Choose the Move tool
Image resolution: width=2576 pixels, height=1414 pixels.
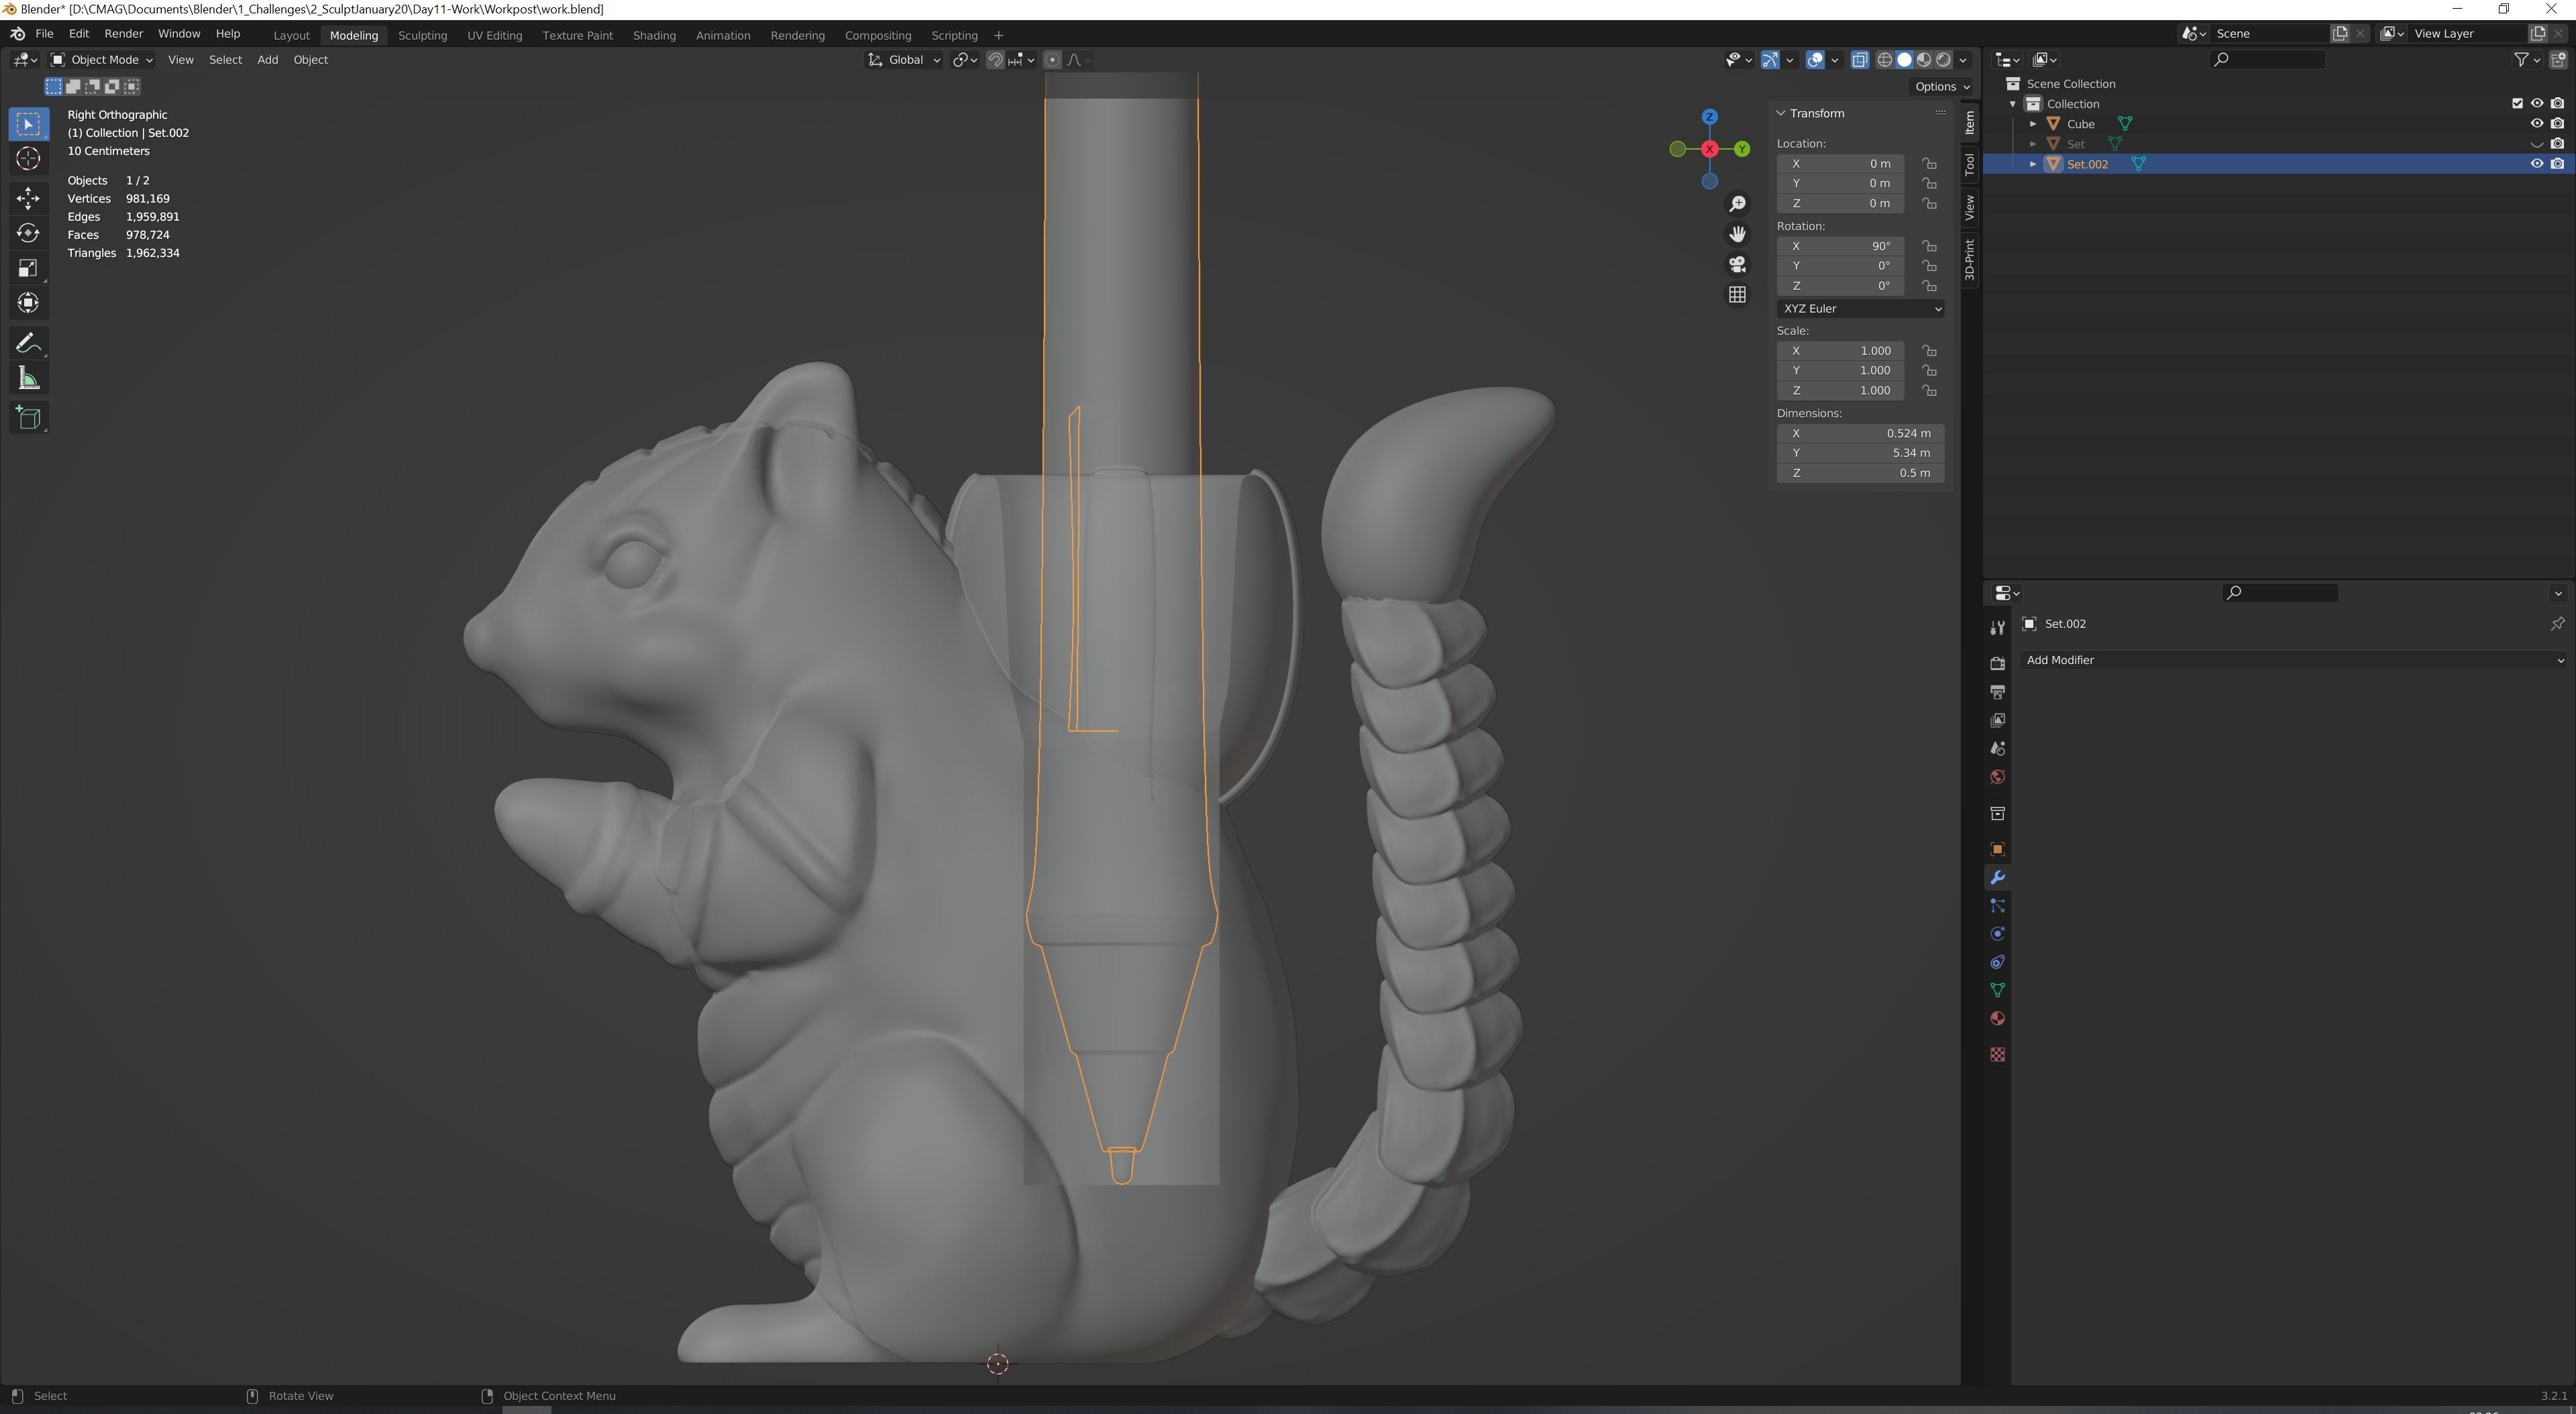28,198
